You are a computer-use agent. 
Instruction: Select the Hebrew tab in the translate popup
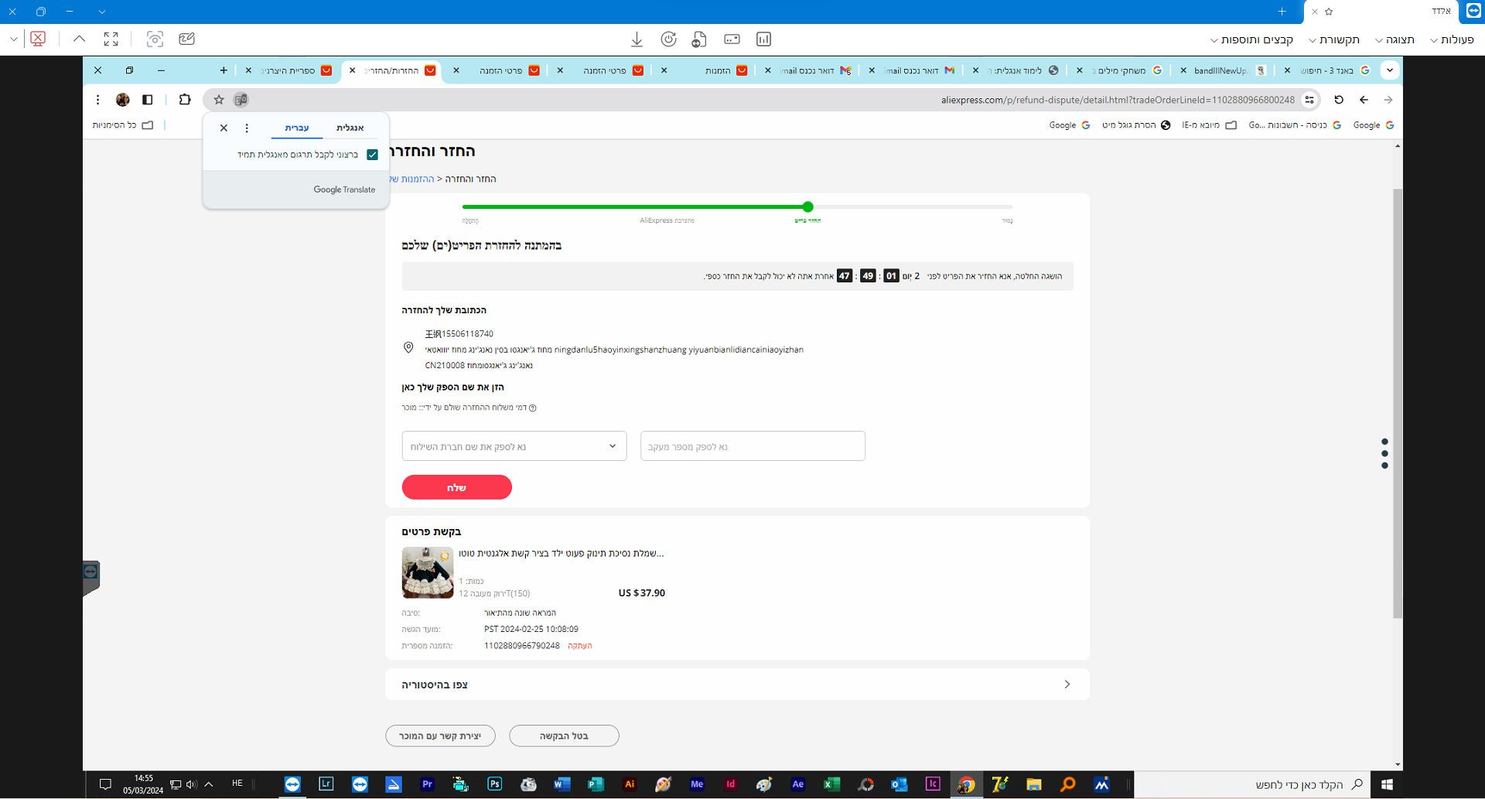click(297, 128)
